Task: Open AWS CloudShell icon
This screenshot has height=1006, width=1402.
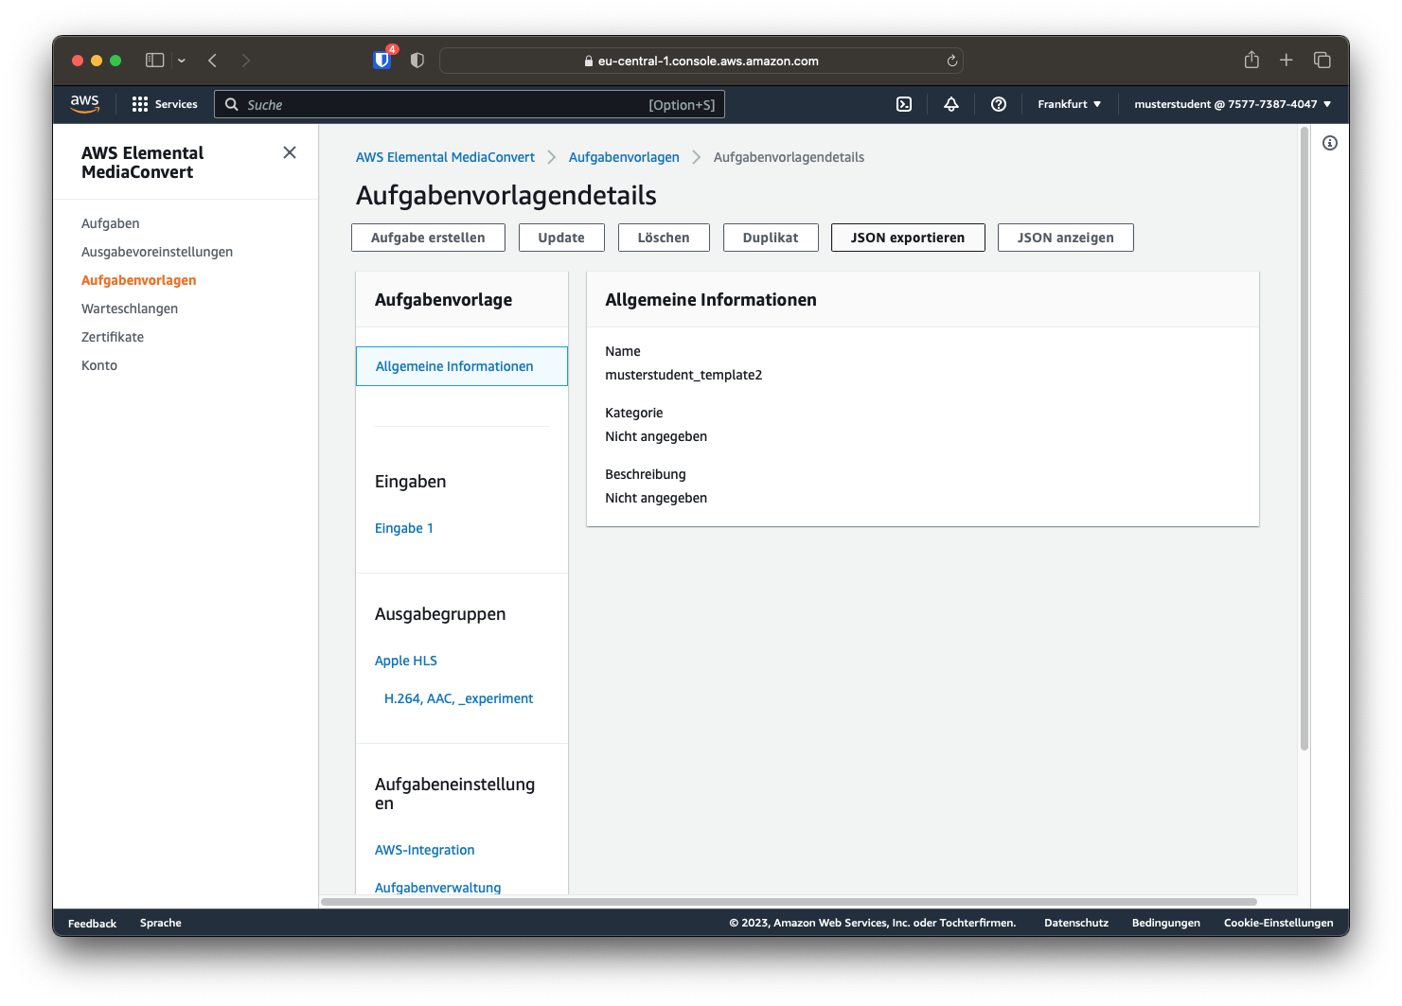Action: click(x=904, y=104)
